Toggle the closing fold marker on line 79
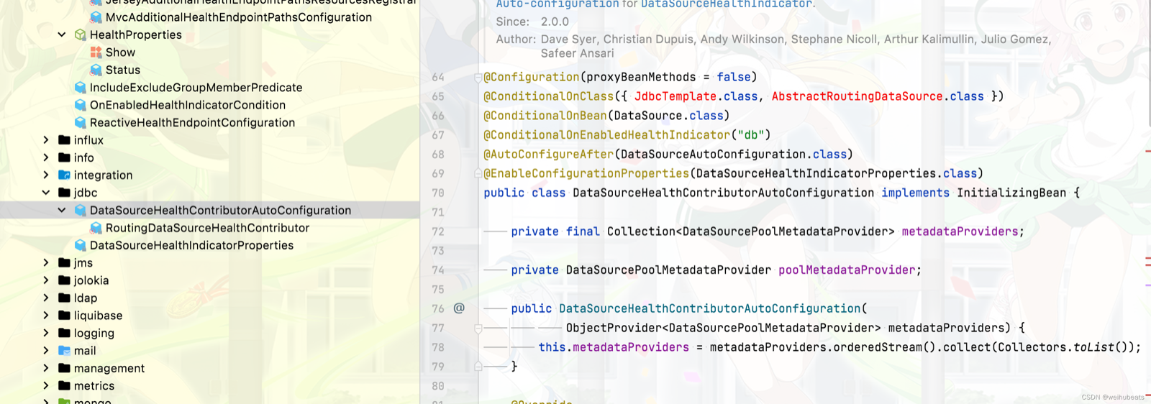The height and width of the screenshot is (404, 1151). click(x=478, y=367)
